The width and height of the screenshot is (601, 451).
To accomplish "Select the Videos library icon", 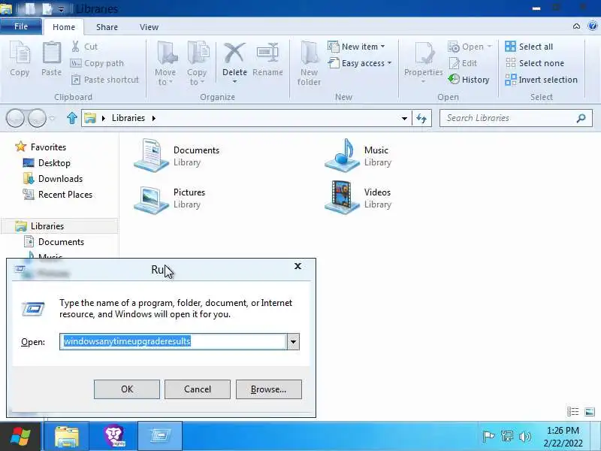I will point(342,197).
